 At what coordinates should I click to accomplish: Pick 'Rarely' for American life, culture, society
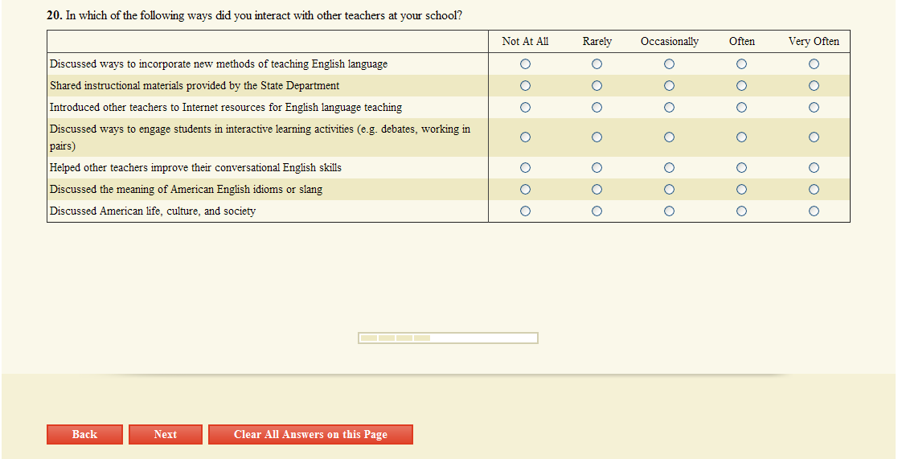(597, 211)
